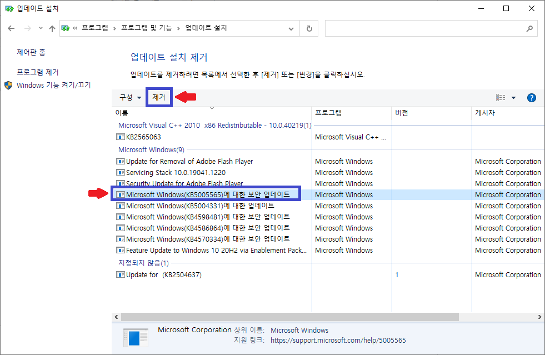The image size is (545, 355).
Task: Click horizontal scrollbar left arrow
Action: coord(116,317)
